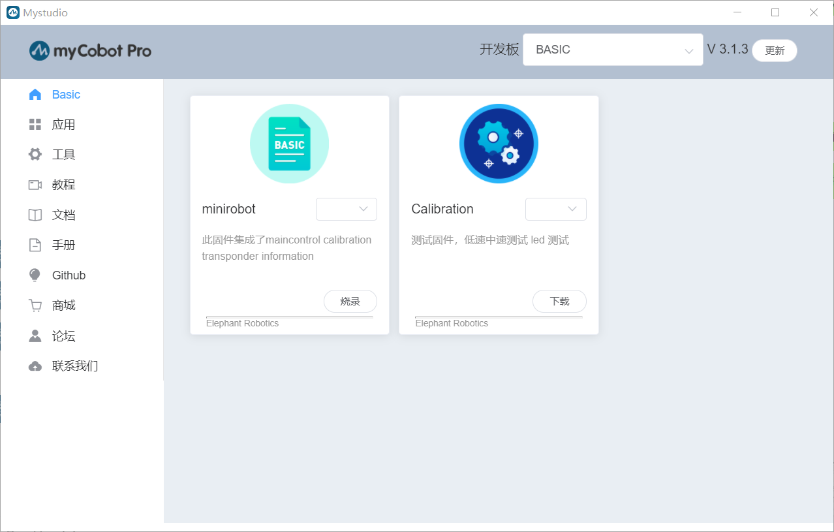Click the Calibration gears thumbnail
Screen dimensions: 834x532
click(x=499, y=143)
